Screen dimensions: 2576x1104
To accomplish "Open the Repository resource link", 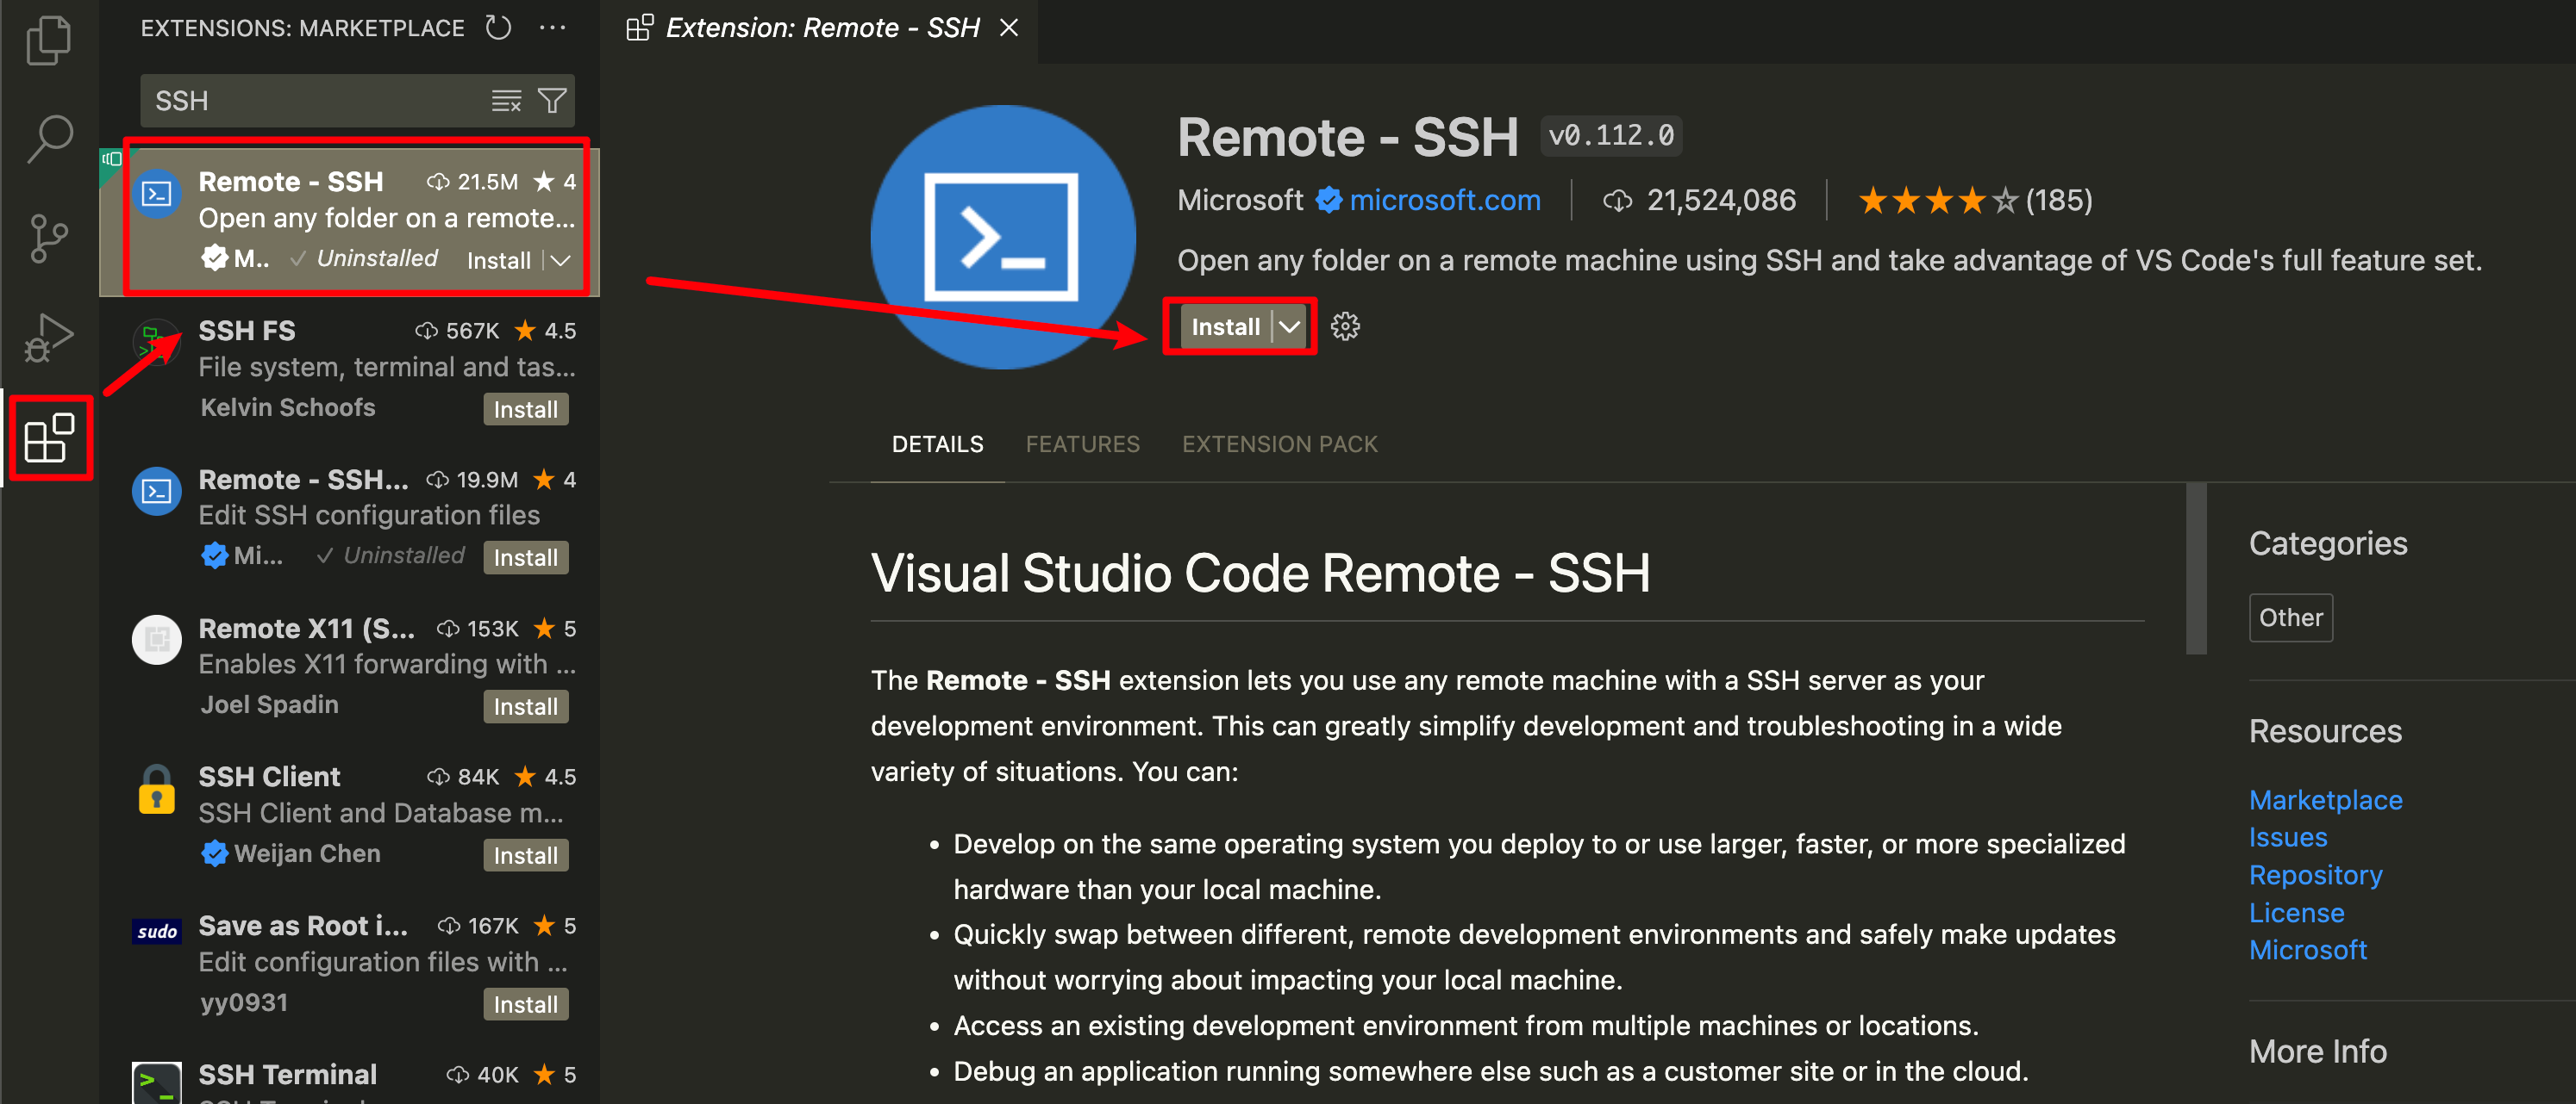I will tap(2315, 875).
